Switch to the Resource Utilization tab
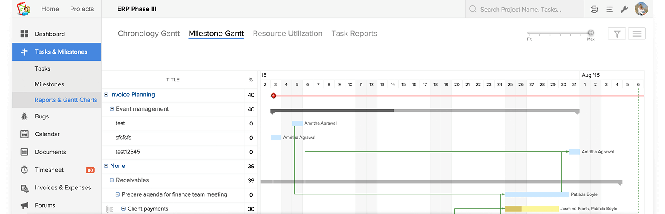The width and height of the screenshot is (665, 214). [288, 33]
